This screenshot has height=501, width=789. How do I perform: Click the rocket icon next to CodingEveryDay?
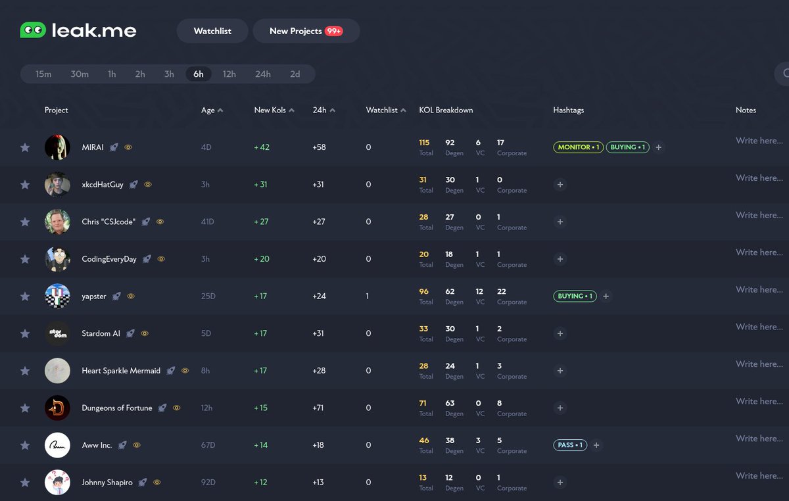(x=147, y=259)
